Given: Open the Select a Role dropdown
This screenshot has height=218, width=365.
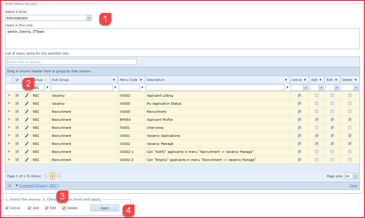Looking at the screenshot, I should pos(89,18).
